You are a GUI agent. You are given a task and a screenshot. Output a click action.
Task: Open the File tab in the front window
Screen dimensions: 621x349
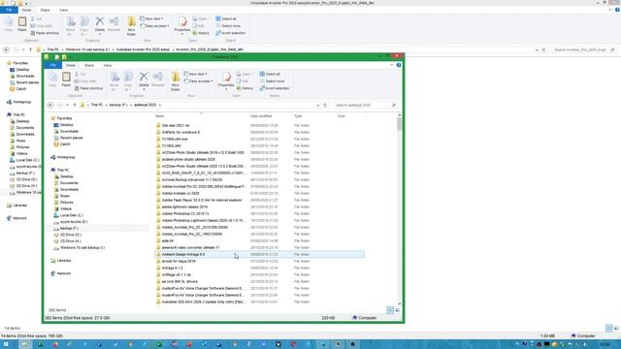click(52, 65)
